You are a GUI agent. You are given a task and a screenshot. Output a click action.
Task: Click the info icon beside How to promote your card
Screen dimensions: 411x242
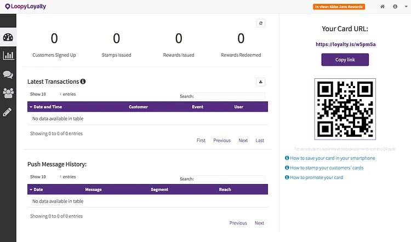coord(287,177)
